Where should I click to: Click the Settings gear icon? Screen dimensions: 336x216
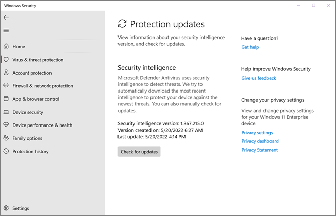pos(6,208)
